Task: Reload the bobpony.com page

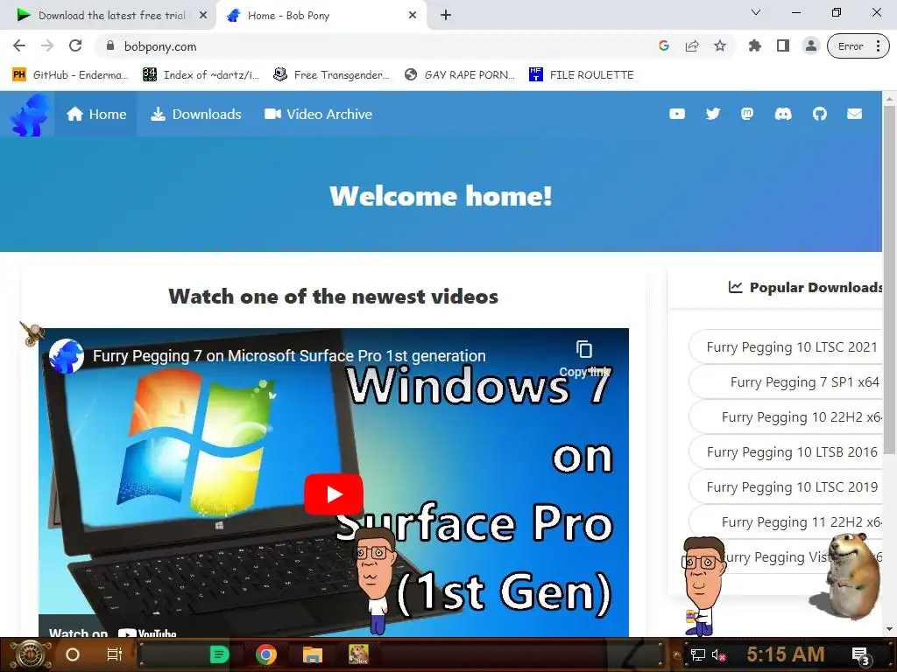Action: (x=75, y=45)
